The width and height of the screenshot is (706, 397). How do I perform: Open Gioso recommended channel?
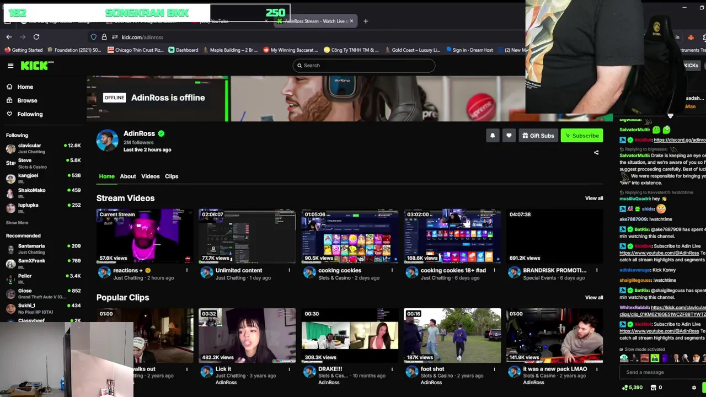[43, 293]
